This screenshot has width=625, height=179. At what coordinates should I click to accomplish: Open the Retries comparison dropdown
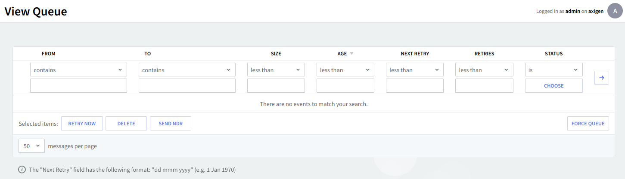click(x=484, y=70)
